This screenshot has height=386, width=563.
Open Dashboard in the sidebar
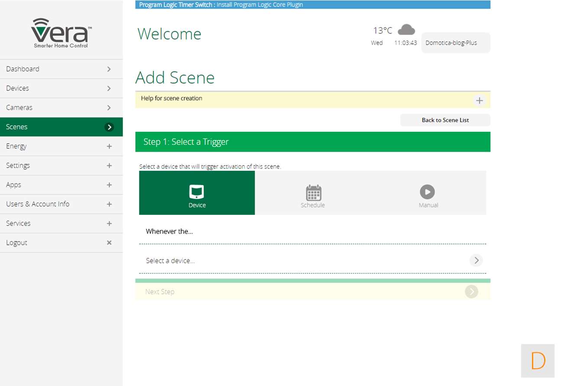61,69
